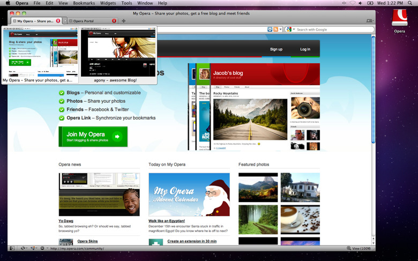The height and width of the screenshot is (261, 418).
Task: Click the page vertical scrollbar thumb
Action: [373, 90]
